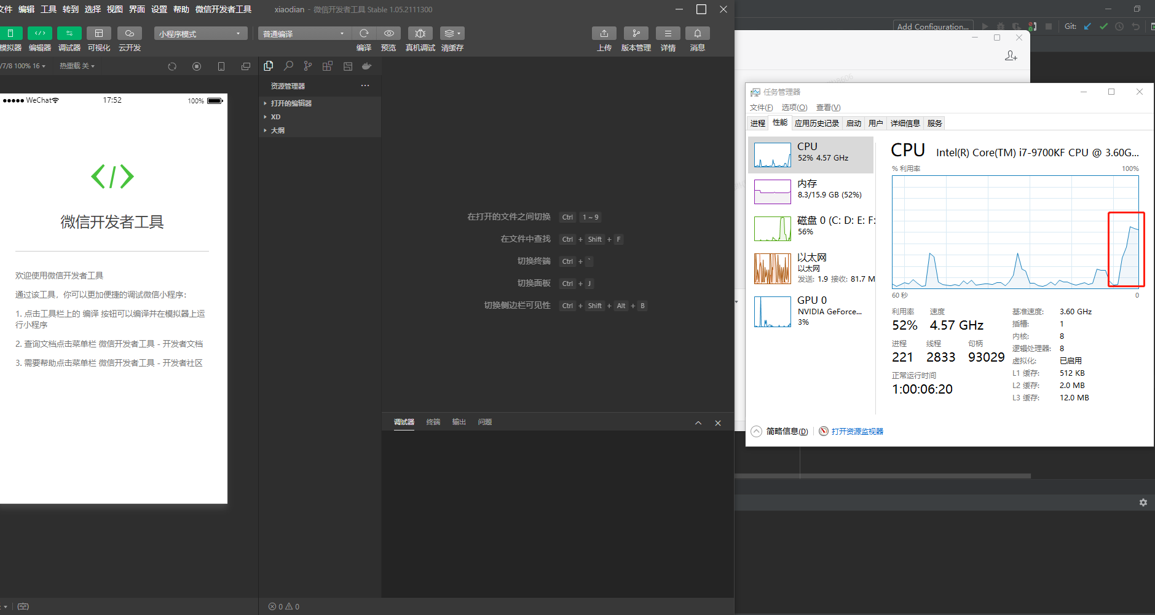Open the 选项(O) menu in Task Manager

click(794, 108)
